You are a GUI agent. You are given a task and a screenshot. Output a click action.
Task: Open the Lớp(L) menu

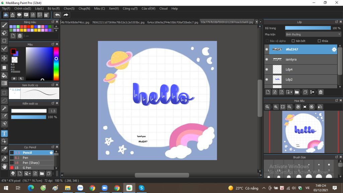[x=40, y=8]
